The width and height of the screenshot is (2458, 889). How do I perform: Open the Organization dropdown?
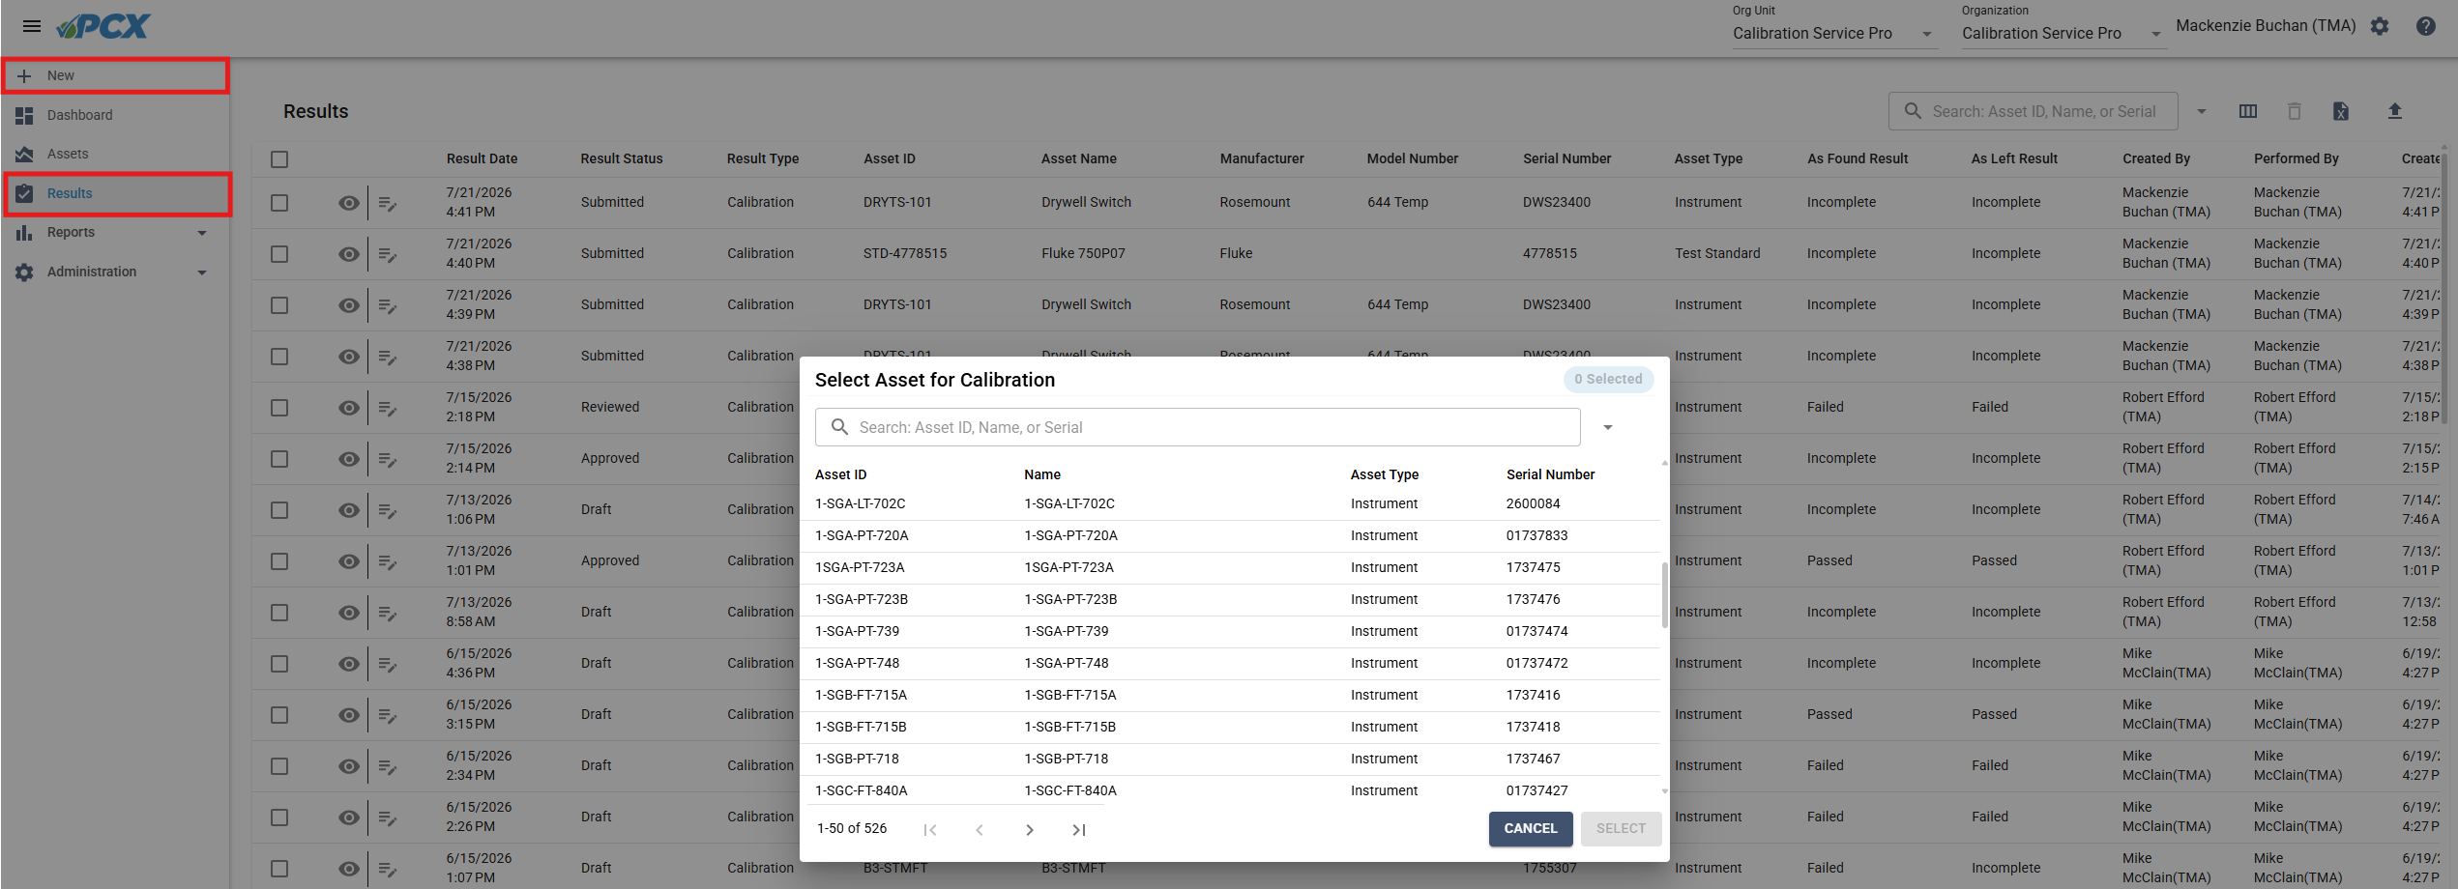click(2063, 33)
